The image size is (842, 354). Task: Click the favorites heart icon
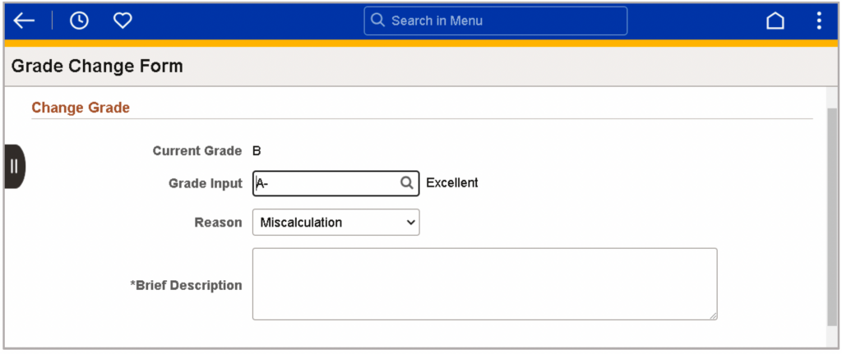(123, 21)
